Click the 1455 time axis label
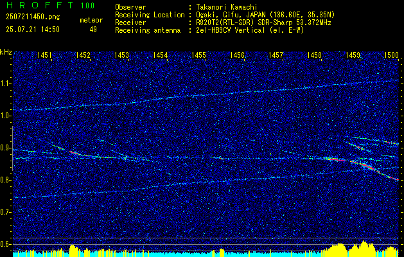Viewport: 404px width, 257px height. tap(198, 55)
